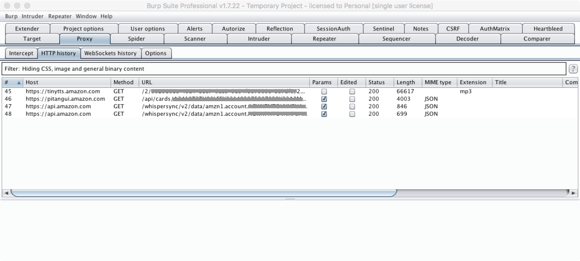Image resolution: width=580 pixels, height=261 pixels.
Task: Switch to the Notes tab
Action: (421, 29)
